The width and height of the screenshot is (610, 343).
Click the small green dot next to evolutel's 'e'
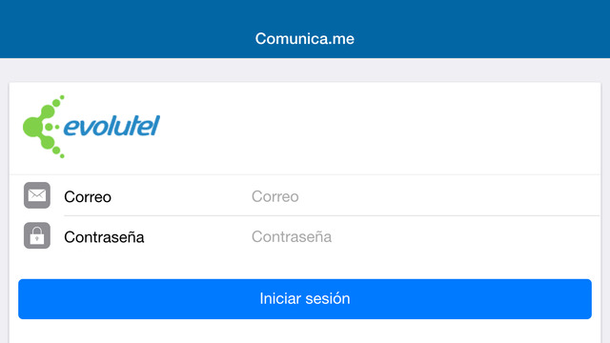pyautogui.click(x=57, y=127)
